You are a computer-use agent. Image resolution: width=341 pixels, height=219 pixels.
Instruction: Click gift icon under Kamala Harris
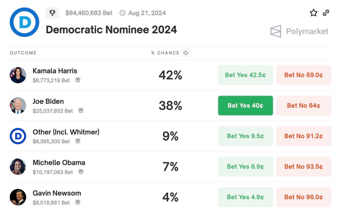(78, 80)
